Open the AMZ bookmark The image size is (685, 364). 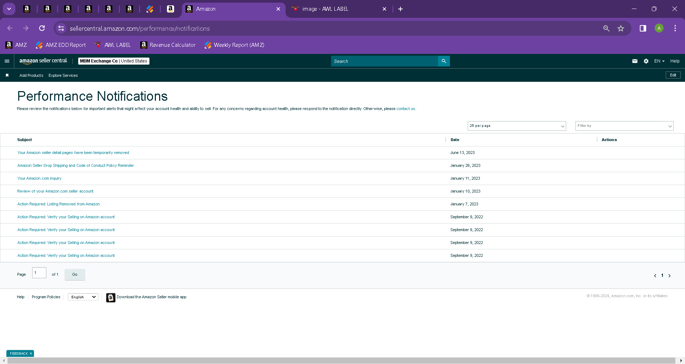point(16,45)
